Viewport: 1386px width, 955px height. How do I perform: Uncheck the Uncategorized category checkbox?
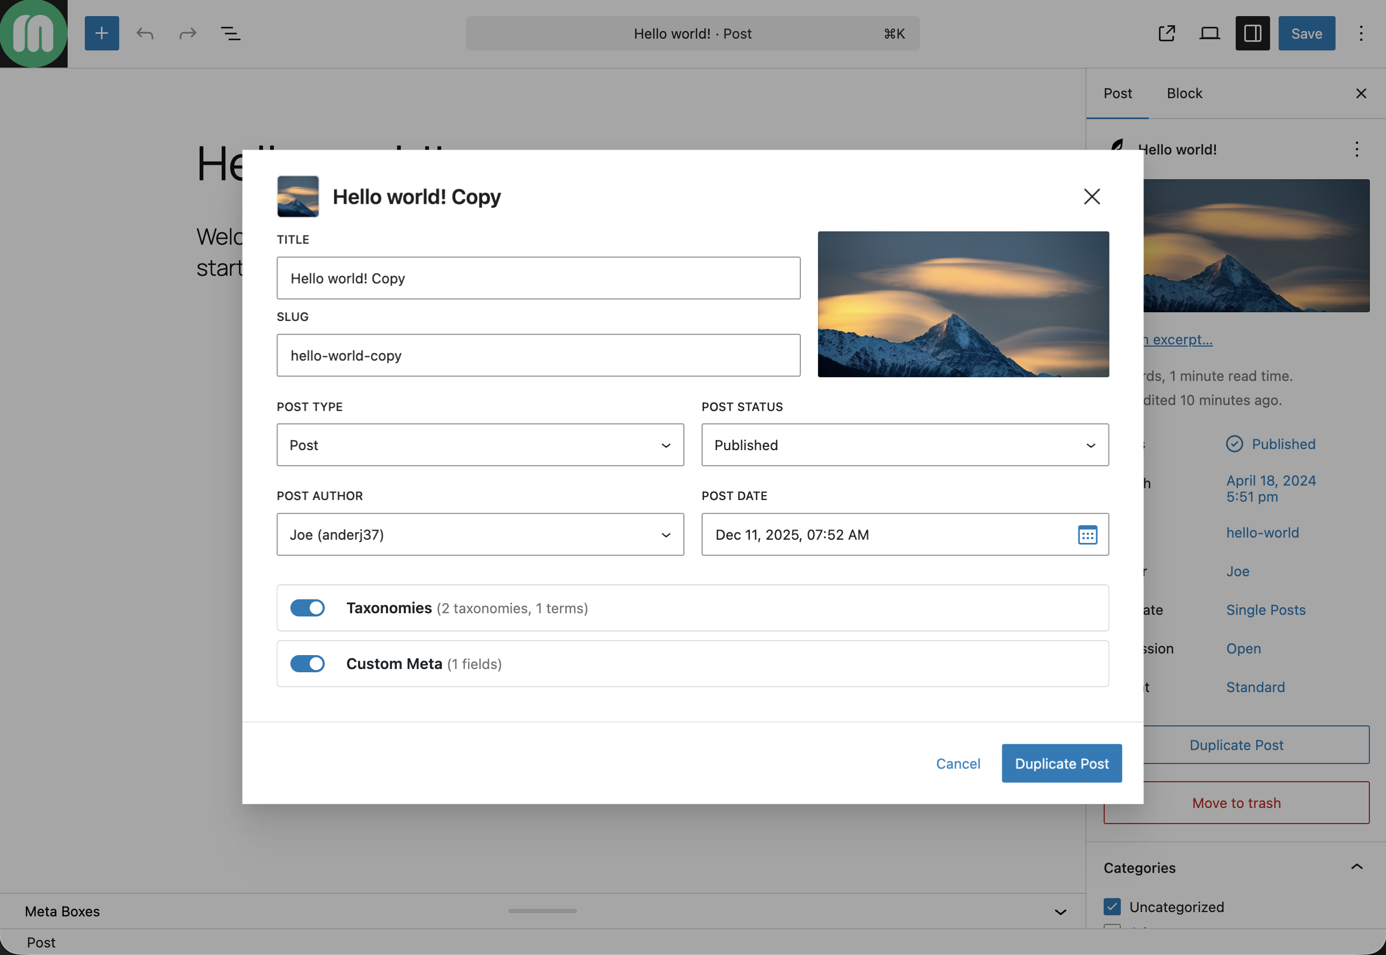pyautogui.click(x=1112, y=907)
